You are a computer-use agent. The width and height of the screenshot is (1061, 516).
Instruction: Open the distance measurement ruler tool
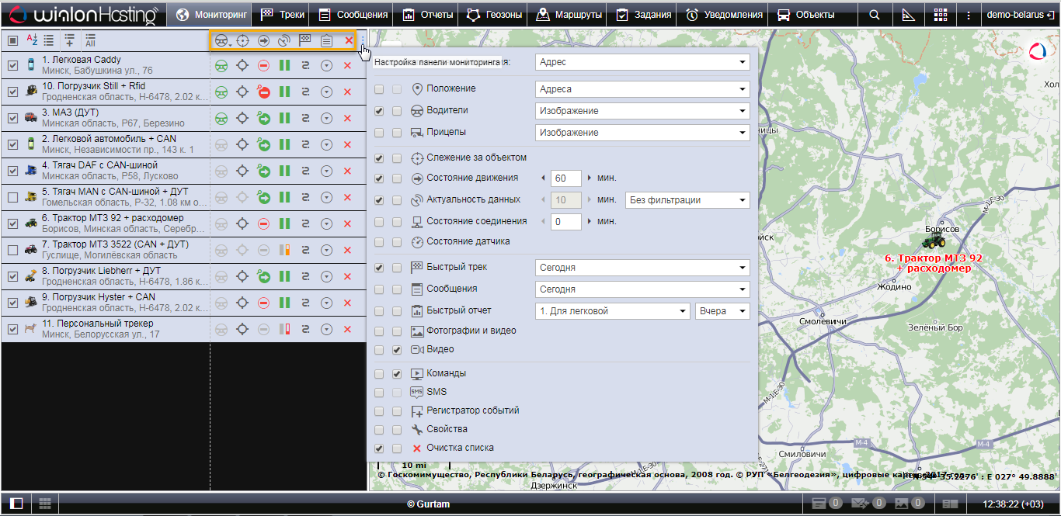tap(908, 15)
